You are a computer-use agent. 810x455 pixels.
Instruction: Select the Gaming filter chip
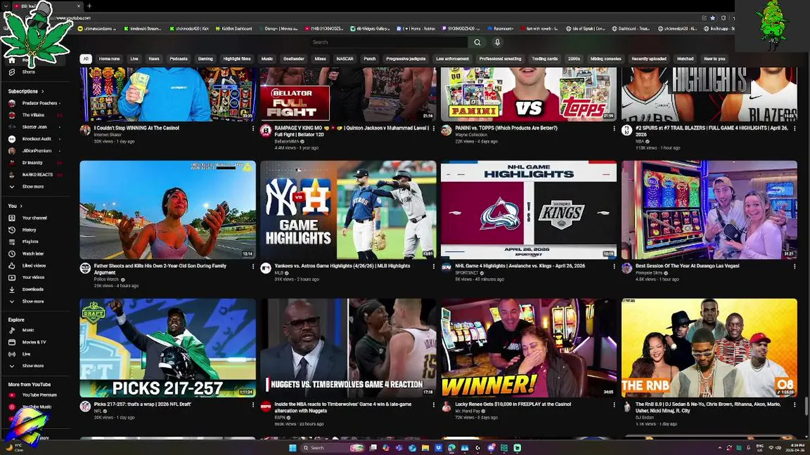pyautogui.click(x=205, y=59)
